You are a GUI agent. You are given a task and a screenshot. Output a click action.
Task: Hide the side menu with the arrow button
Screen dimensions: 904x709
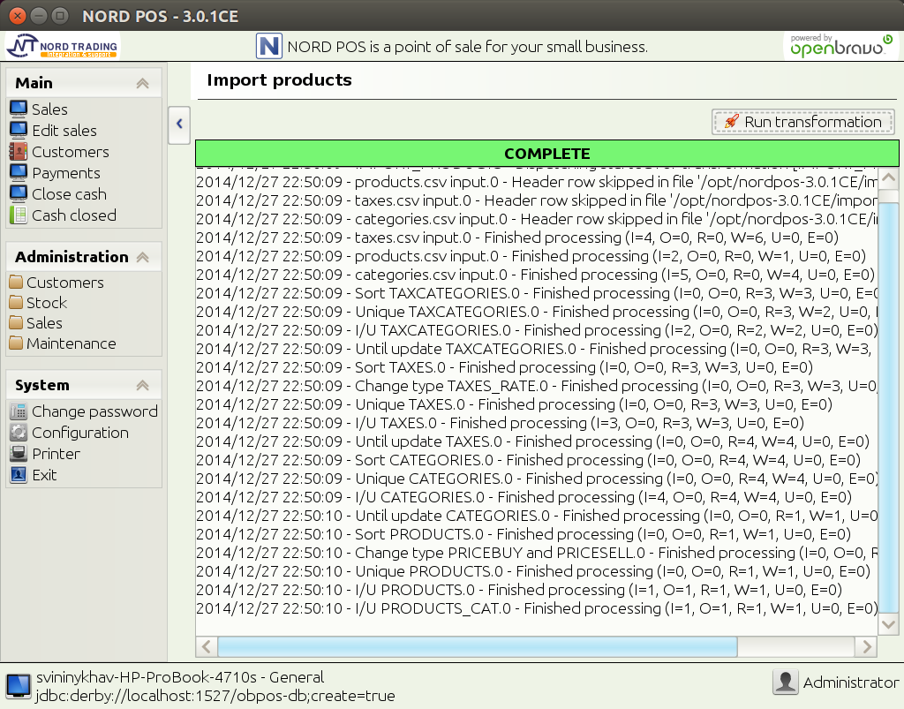coord(179,124)
